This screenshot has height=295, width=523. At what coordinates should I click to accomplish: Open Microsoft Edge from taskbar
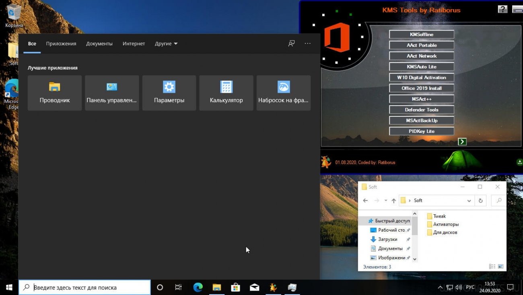[x=198, y=287]
